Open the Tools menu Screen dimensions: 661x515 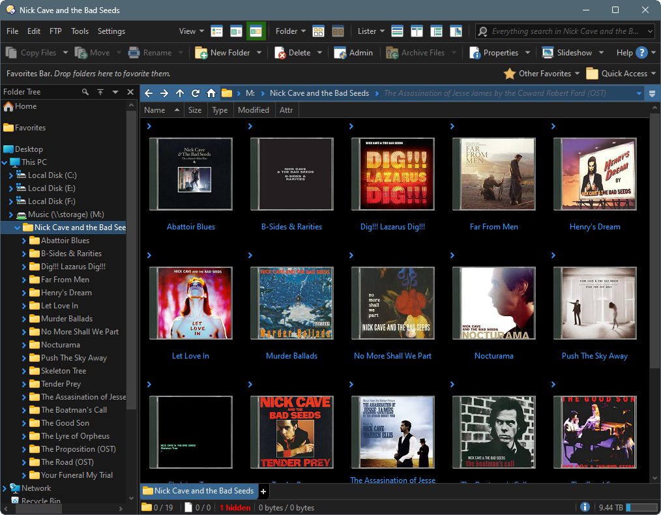(80, 31)
